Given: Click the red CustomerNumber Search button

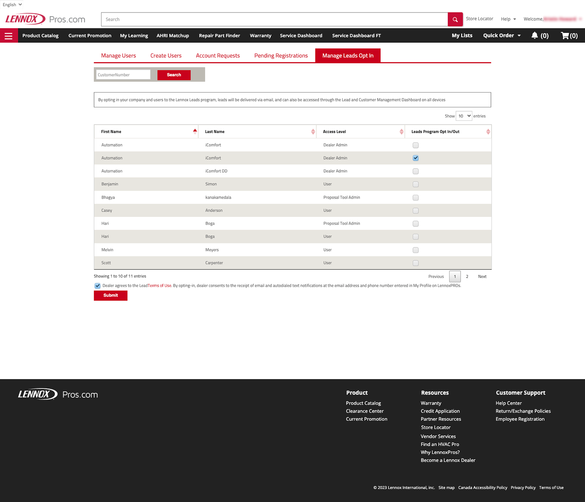Looking at the screenshot, I should tap(174, 75).
